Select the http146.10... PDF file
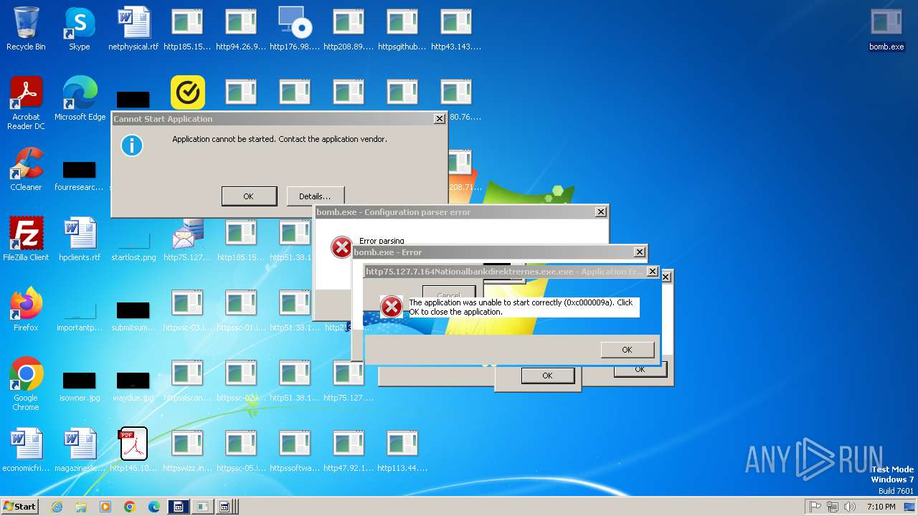 (133, 450)
